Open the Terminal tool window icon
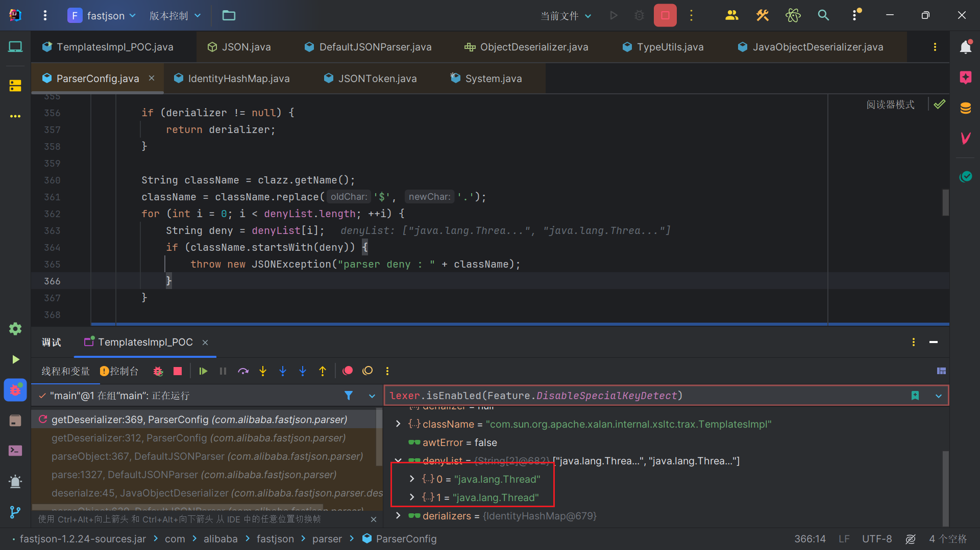Image resolution: width=980 pixels, height=550 pixels. click(15, 451)
